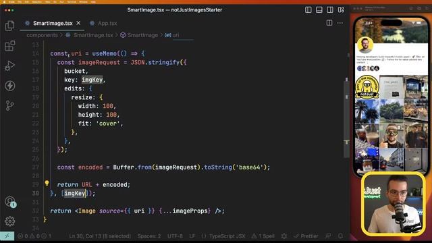Go to line via Ln 30, Col 13
This screenshot has width=432, height=243.
pyautogui.click(x=100, y=236)
